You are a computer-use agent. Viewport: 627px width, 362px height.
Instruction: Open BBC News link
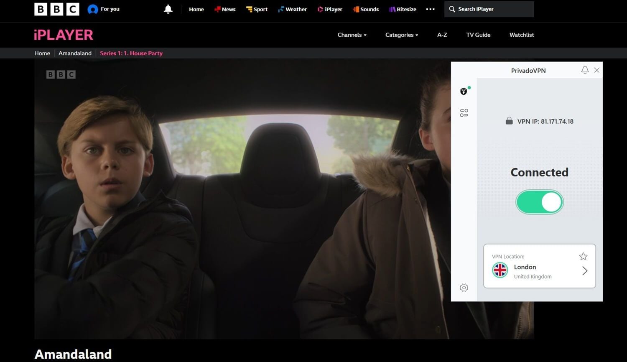pos(225,9)
